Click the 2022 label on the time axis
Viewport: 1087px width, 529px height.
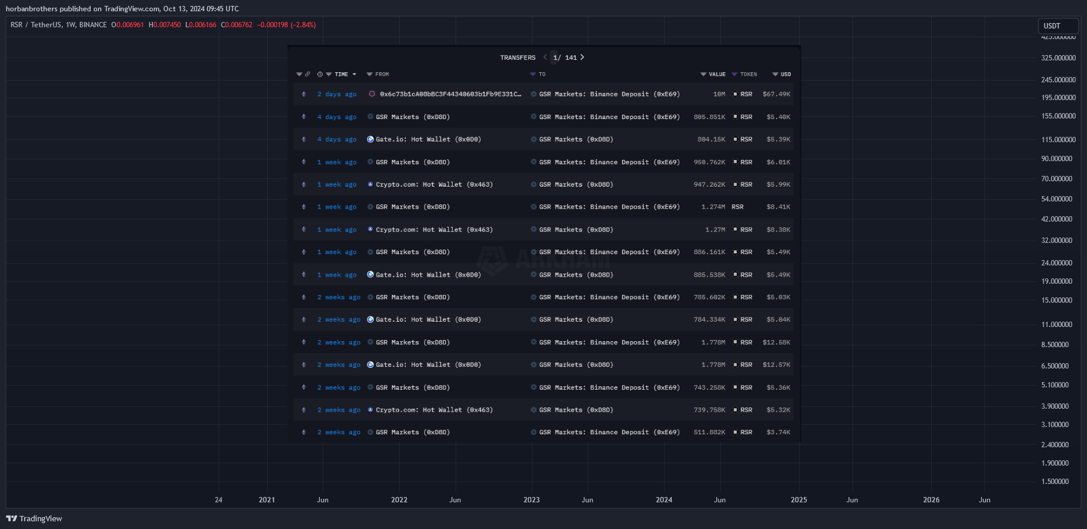[399, 500]
